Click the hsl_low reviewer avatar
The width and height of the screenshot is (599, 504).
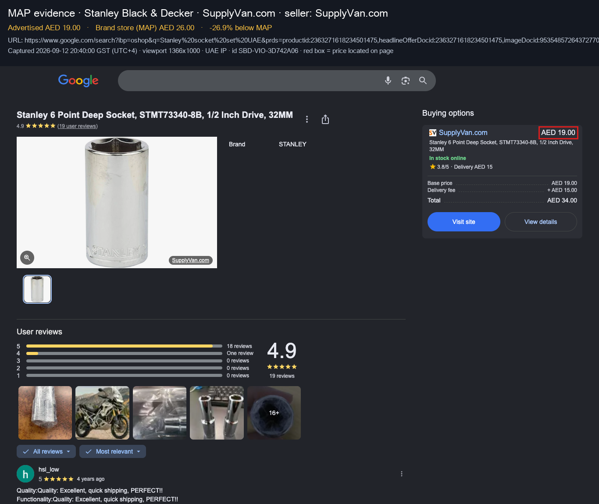pyautogui.click(x=25, y=474)
